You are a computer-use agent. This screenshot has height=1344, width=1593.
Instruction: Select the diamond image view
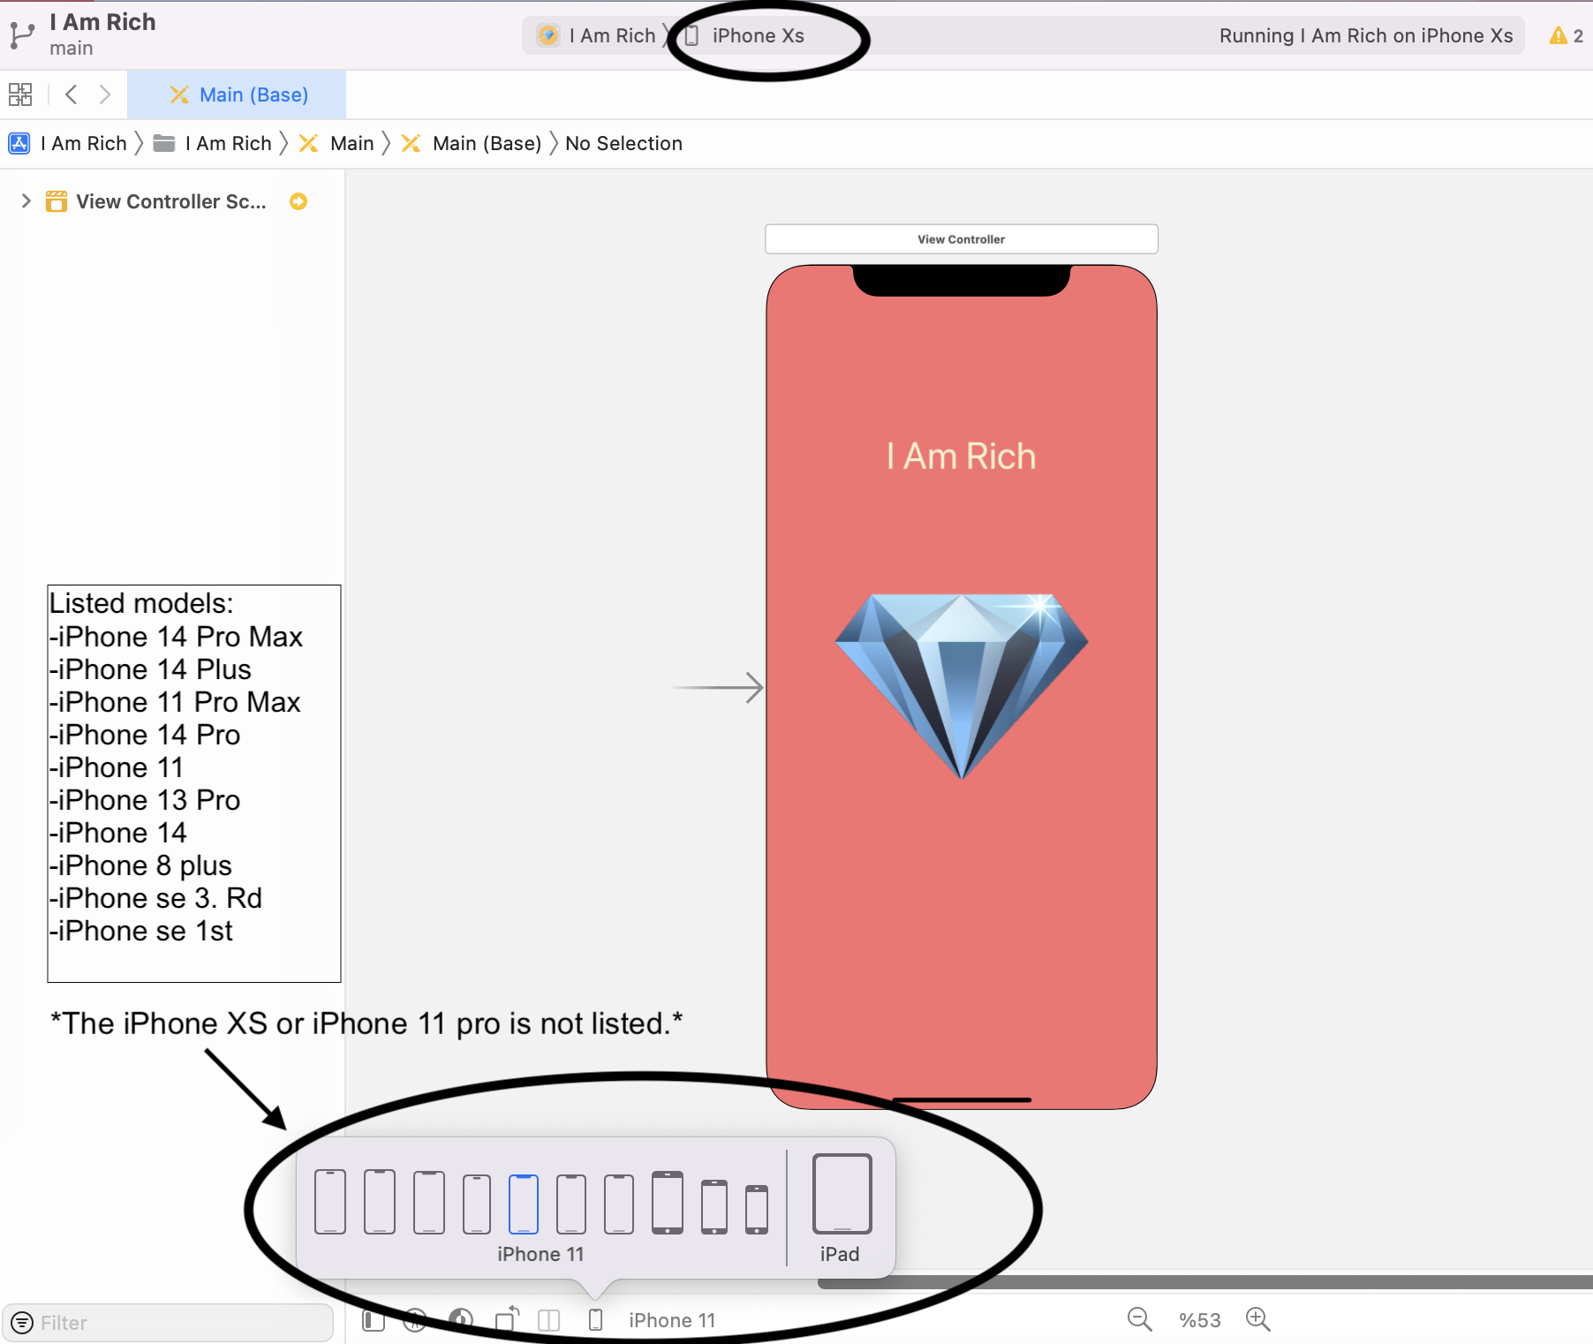961,685
